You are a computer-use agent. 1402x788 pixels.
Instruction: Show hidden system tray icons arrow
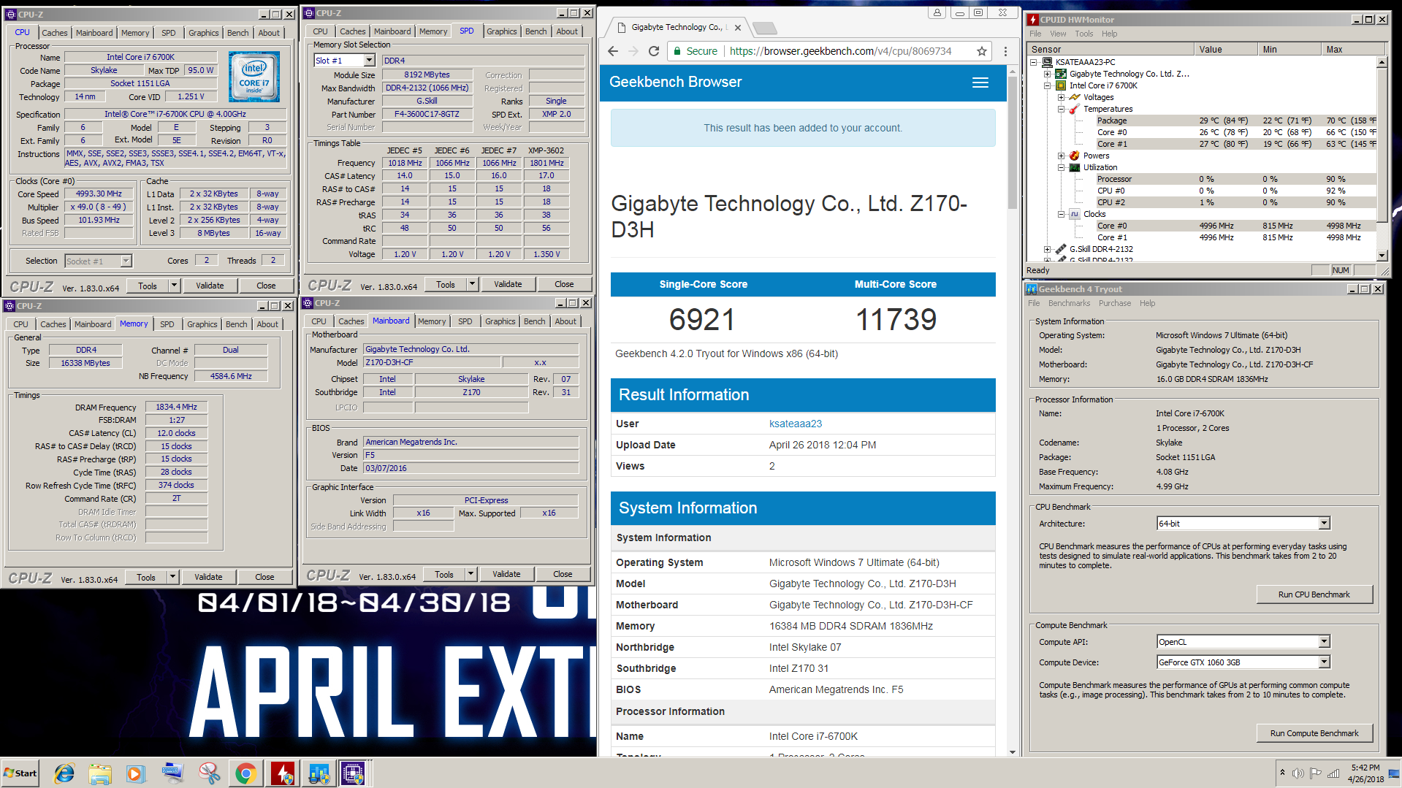point(1282,773)
